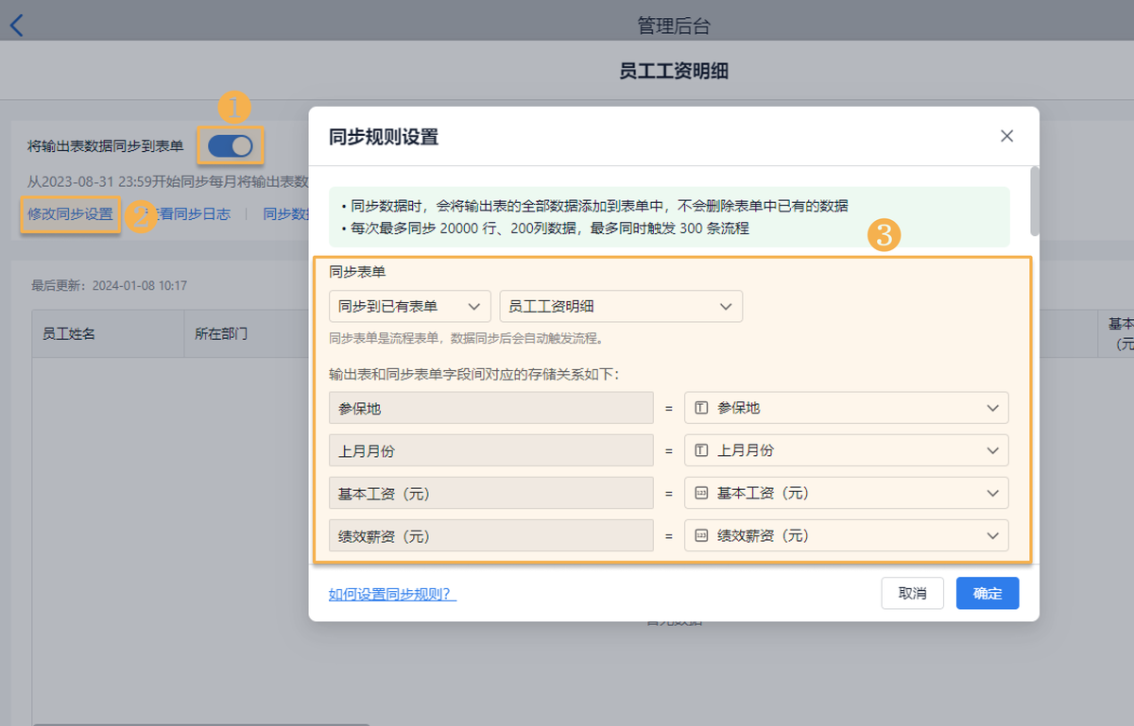Screen dimensions: 1134x726
Task: Expand the 上月月份 field mapping dropdown
Action: coord(846,450)
